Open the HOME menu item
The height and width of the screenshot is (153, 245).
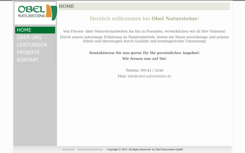35,30
